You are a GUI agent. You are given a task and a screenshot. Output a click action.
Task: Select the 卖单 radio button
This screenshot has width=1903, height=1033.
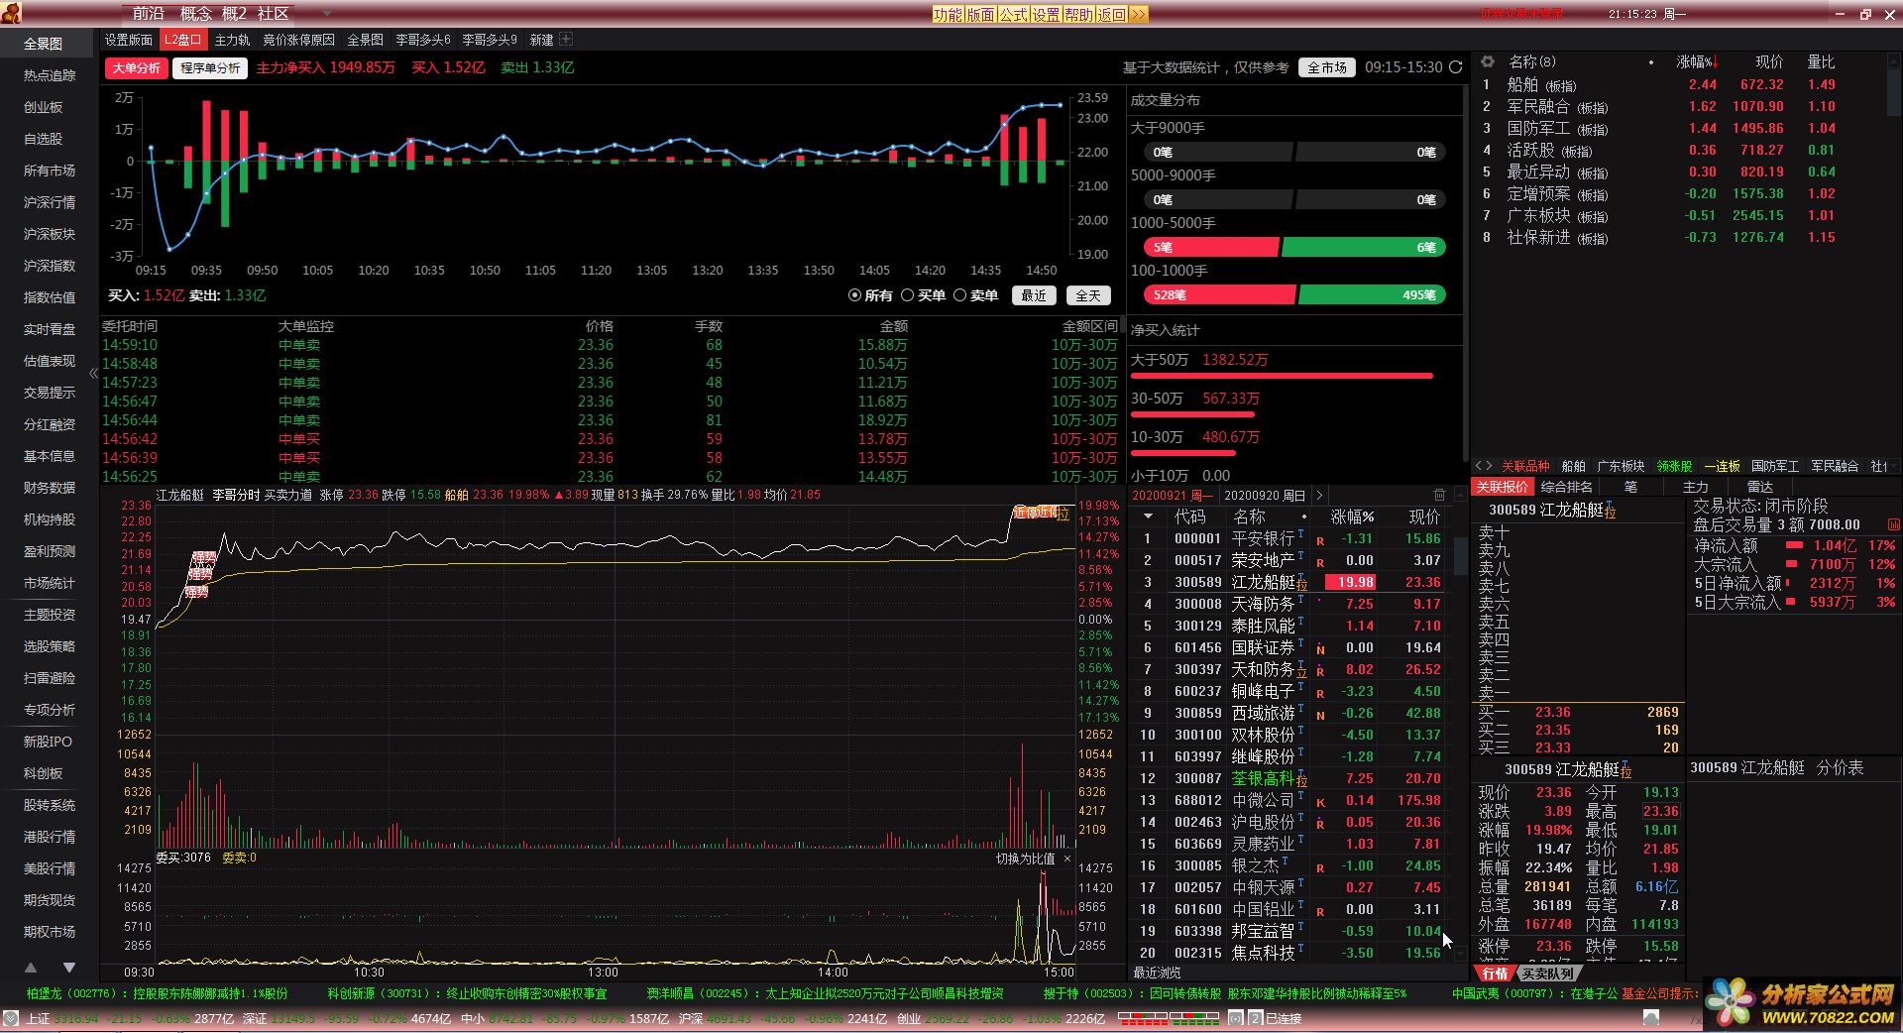tap(959, 295)
